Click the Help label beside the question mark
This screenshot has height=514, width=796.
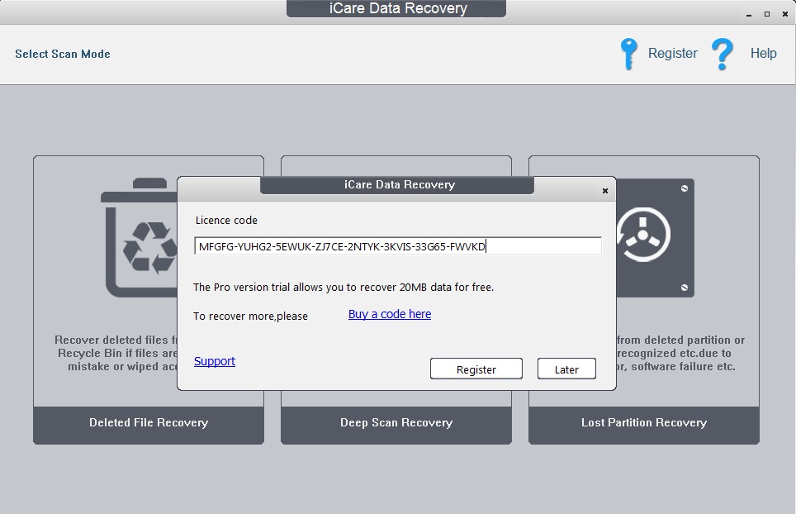763,53
